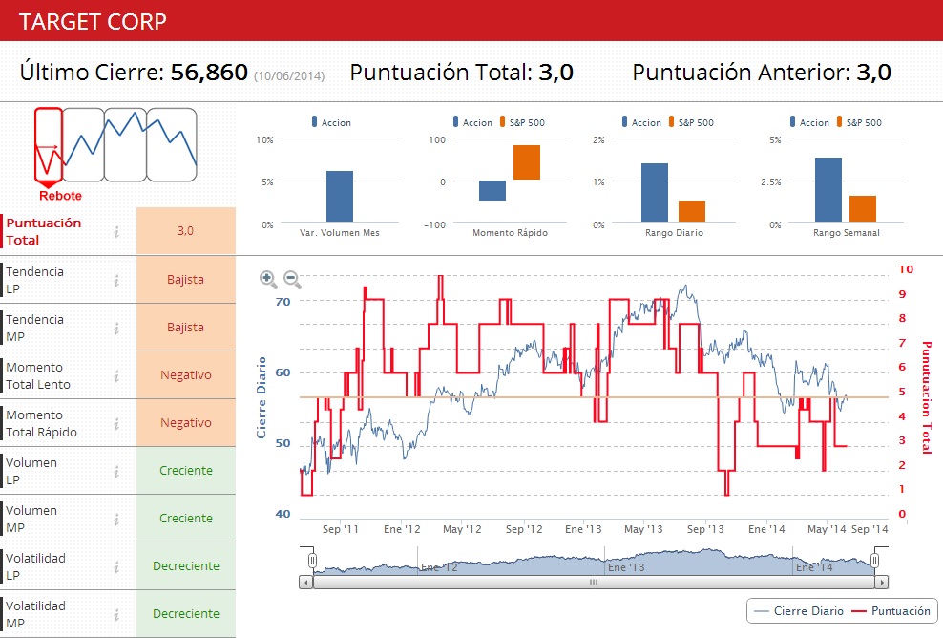The image size is (943, 638).
Task: Click the navigator horizontal scrollbar thumb
Action: [594, 582]
